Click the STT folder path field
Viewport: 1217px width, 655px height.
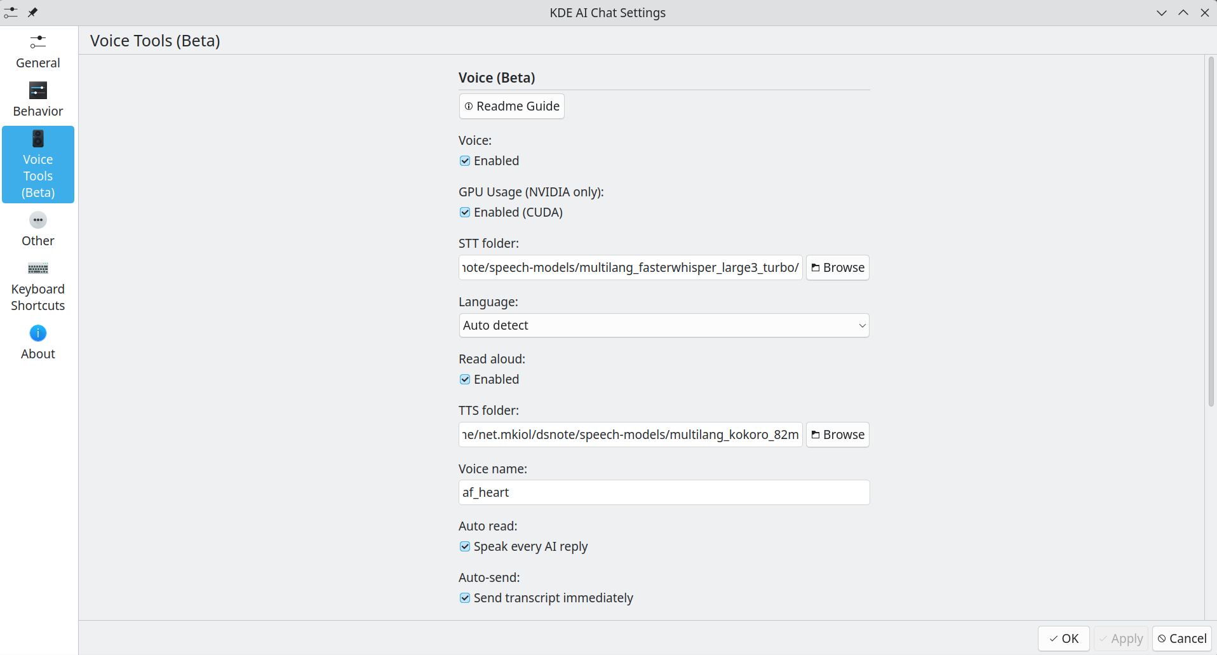(x=631, y=267)
